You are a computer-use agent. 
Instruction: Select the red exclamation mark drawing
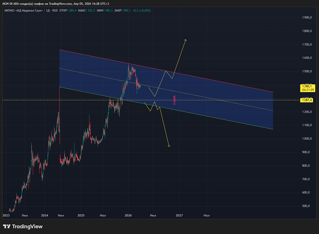pyautogui.click(x=174, y=100)
